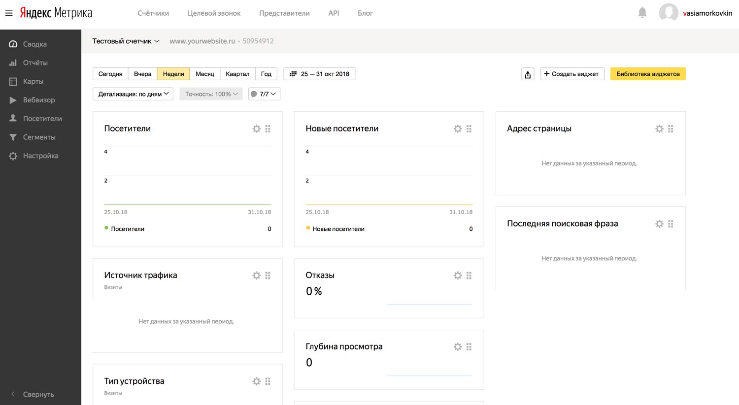Select the Неделя period
This screenshot has width=739, height=405.
pos(173,74)
